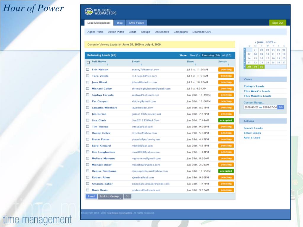
Task: Click the Real Estate Webmasters logo
Action: 101,12
